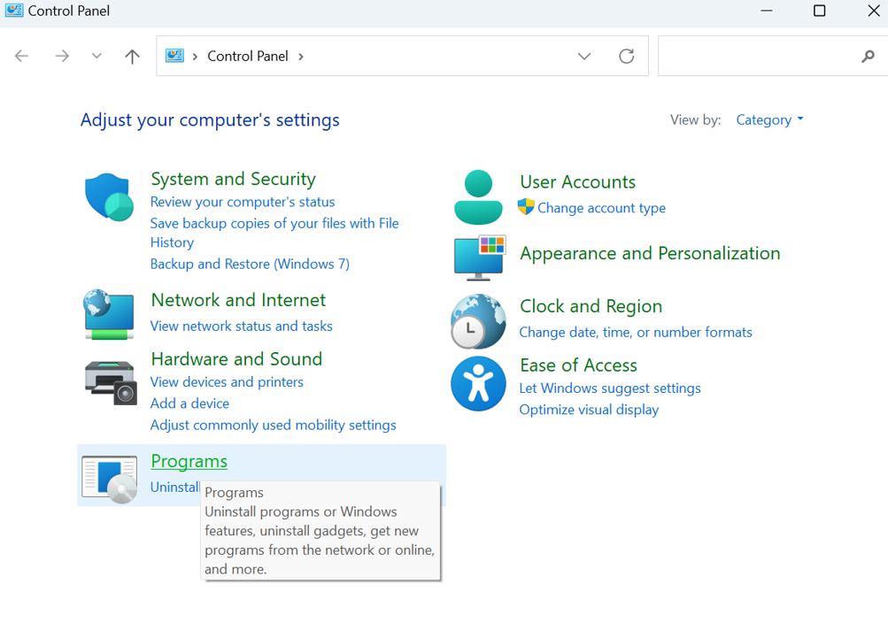Click the address bar Control Panel icon

174,56
